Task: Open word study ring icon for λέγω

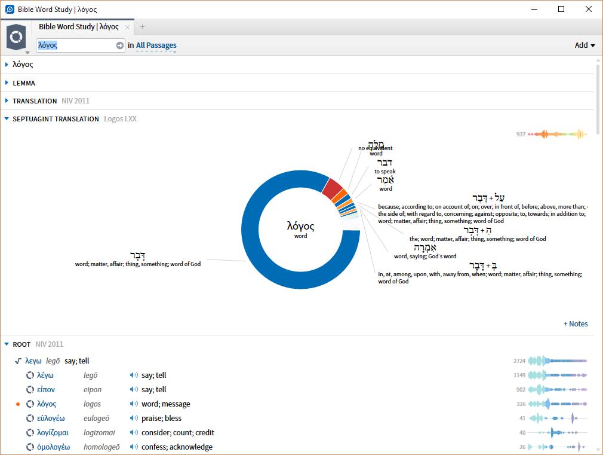Action: pyautogui.click(x=30, y=375)
